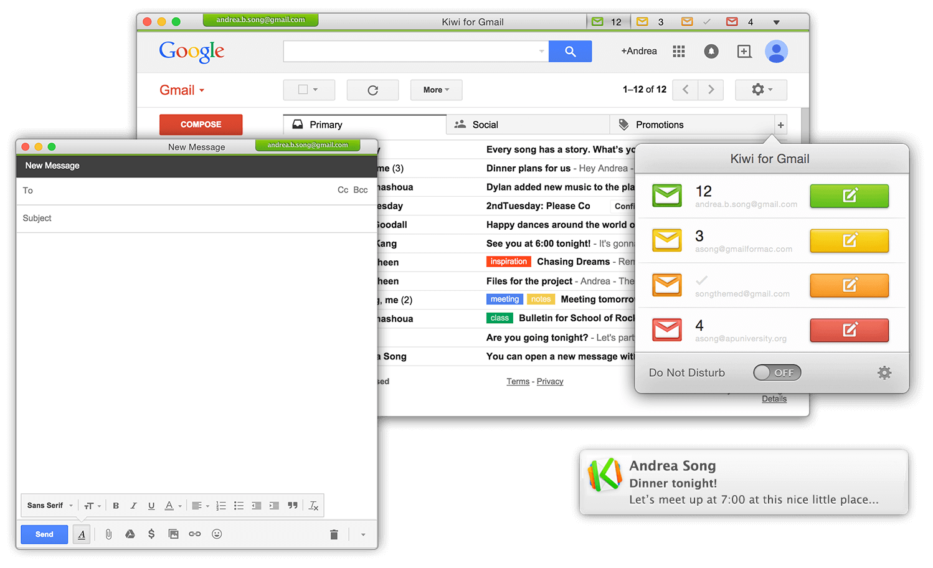
Task: Toggle Do Not Disturb switch
Action: tap(777, 373)
